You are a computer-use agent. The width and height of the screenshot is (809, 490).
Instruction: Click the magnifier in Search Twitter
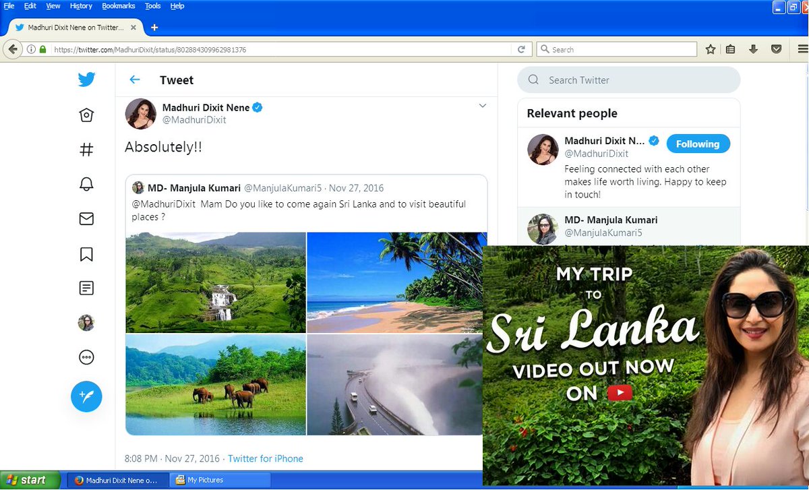(x=533, y=80)
